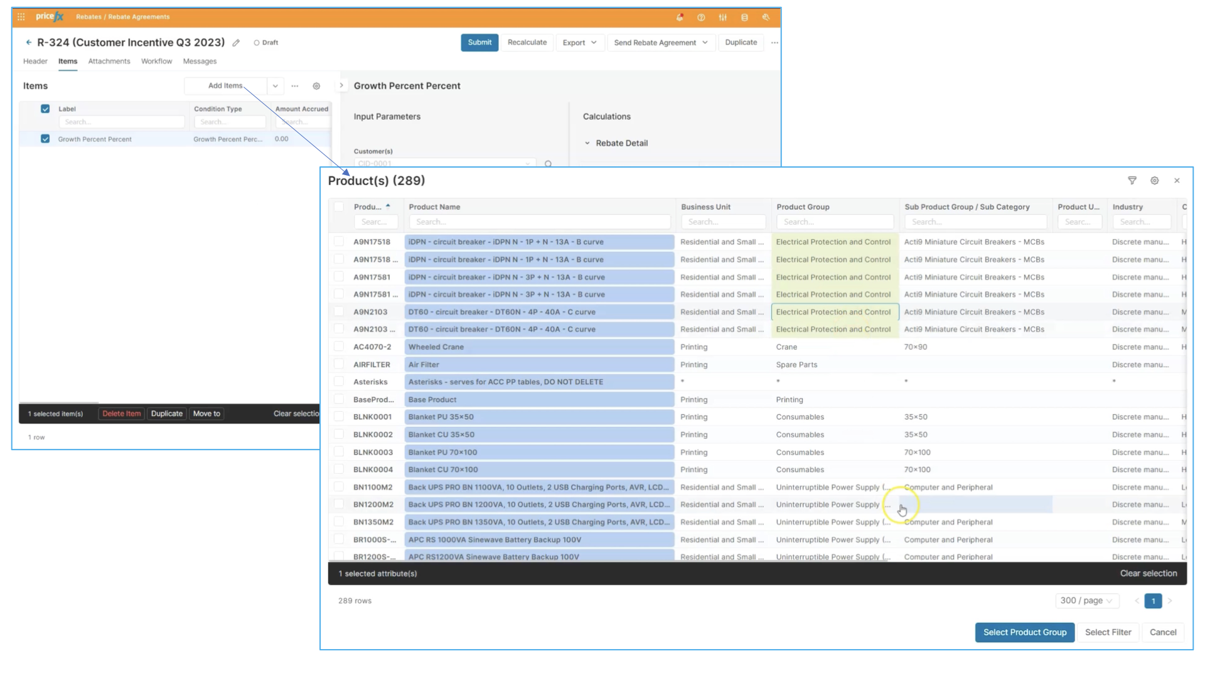Cancel the Product(s) dialog
Screen dimensions: 1205x678
point(1163,633)
